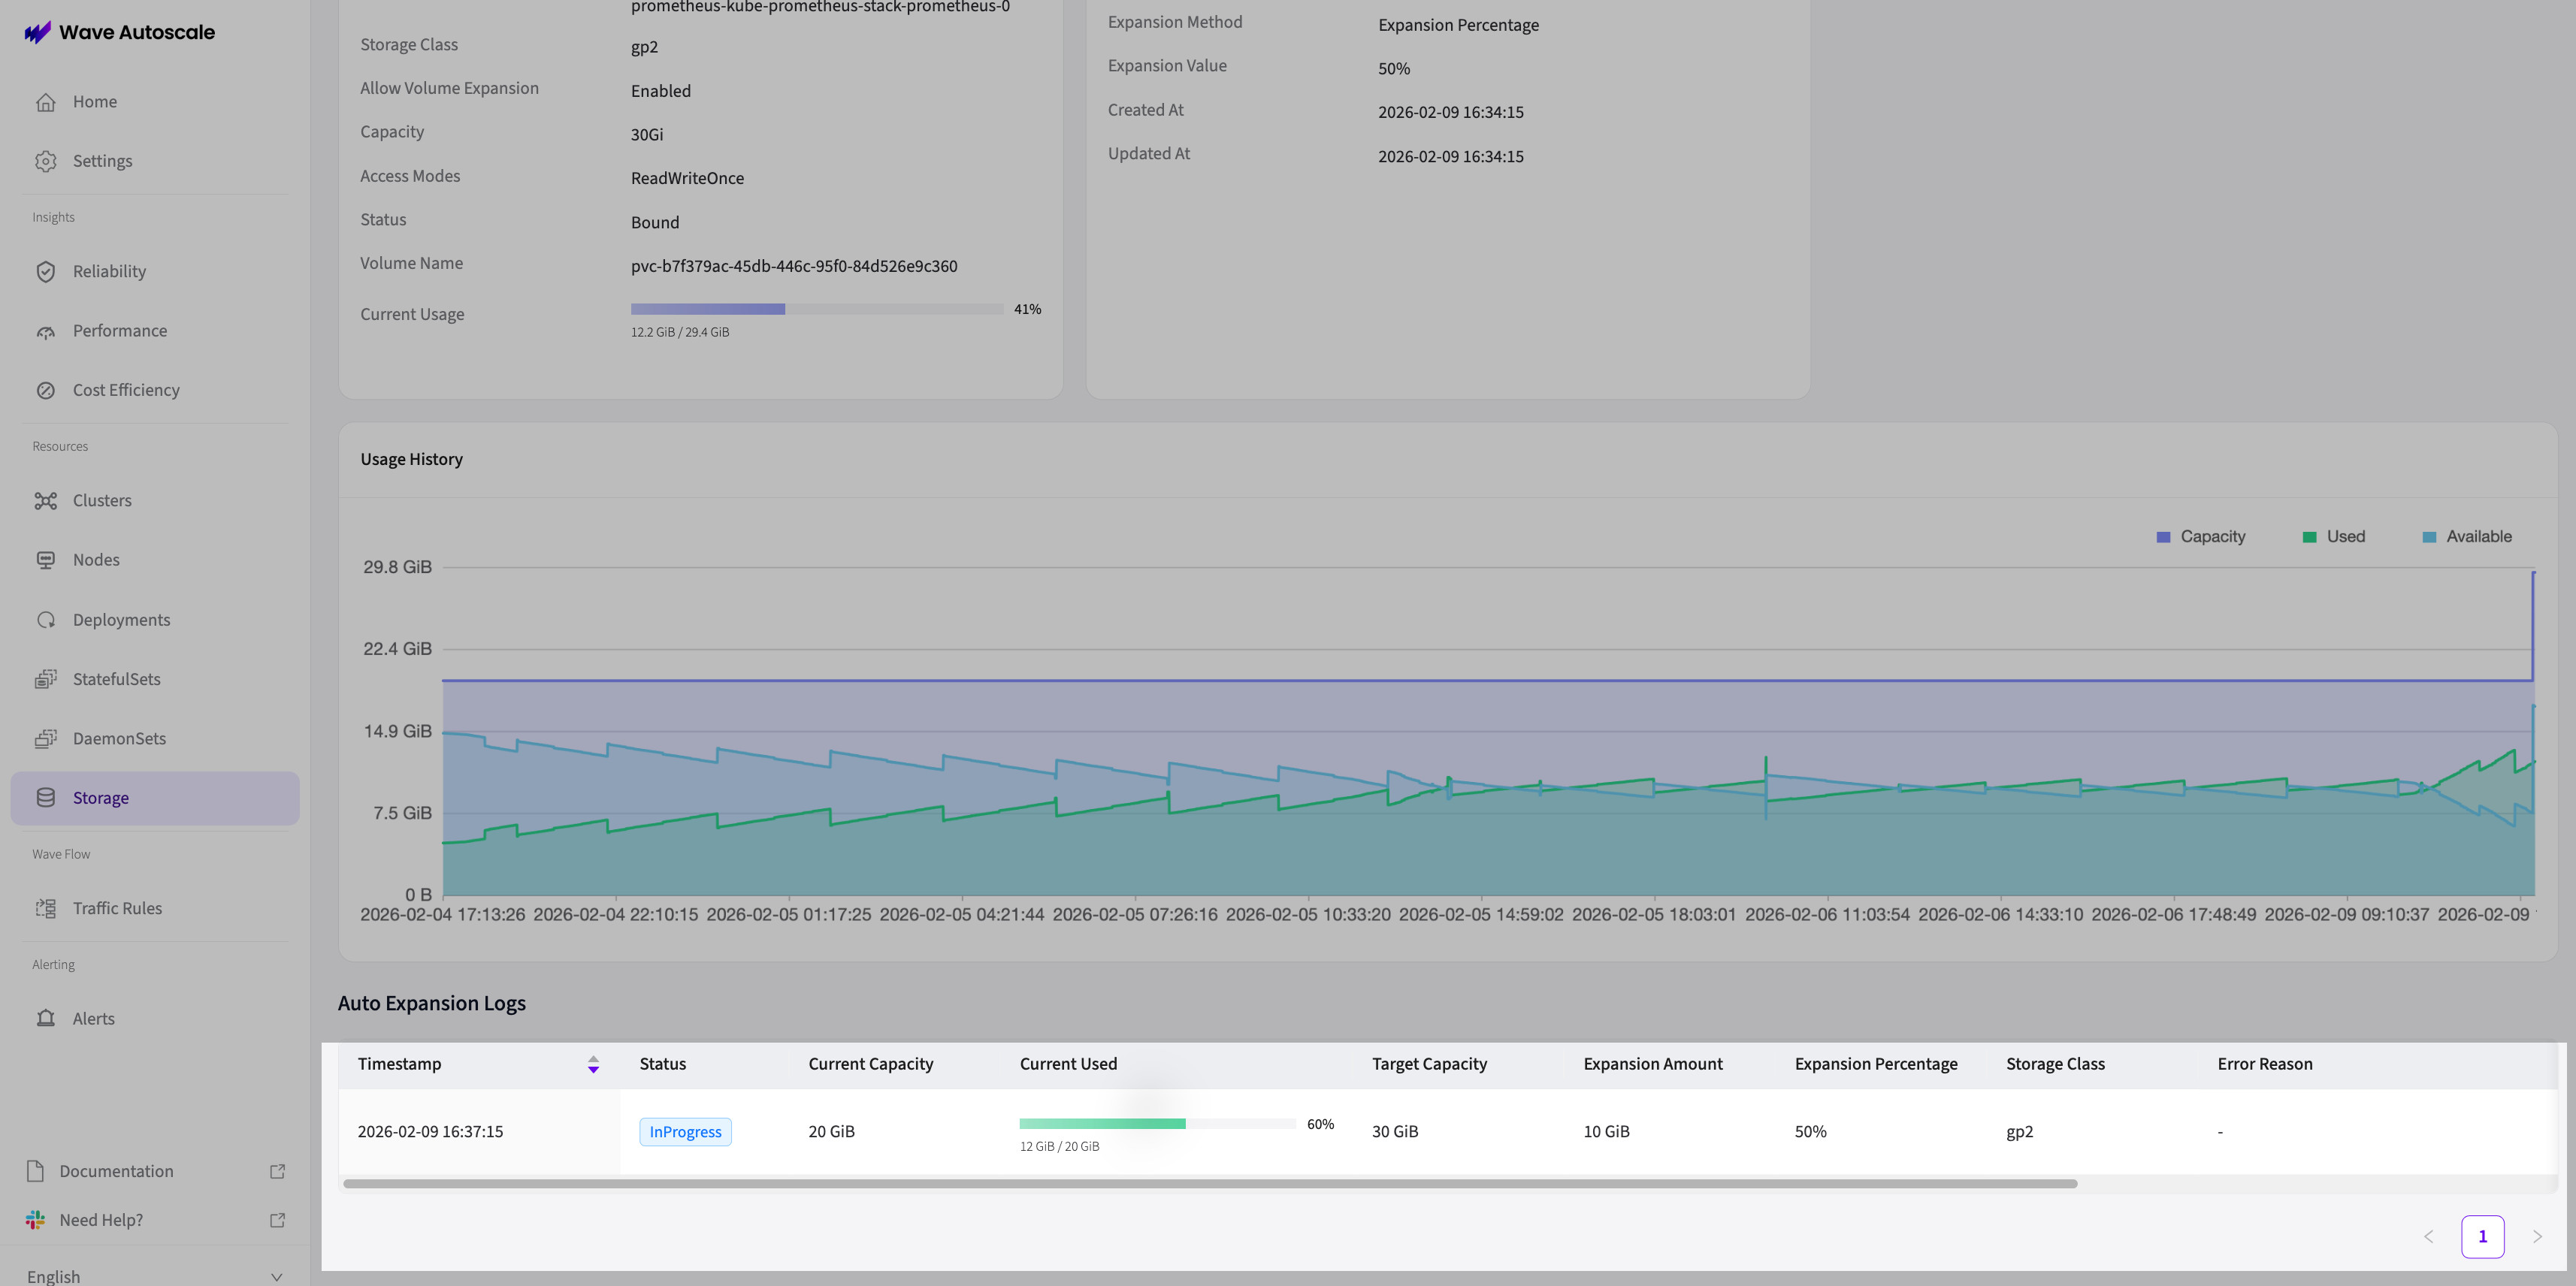This screenshot has height=1286, width=2576.
Task: Open Traffic Rules under Wave Flow
Action: [x=155, y=908]
